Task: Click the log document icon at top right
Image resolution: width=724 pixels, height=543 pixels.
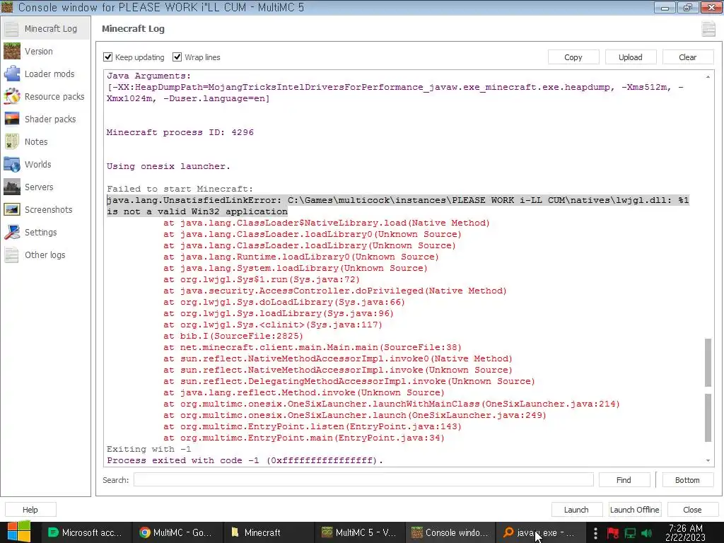Action: (x=708, y=28)
